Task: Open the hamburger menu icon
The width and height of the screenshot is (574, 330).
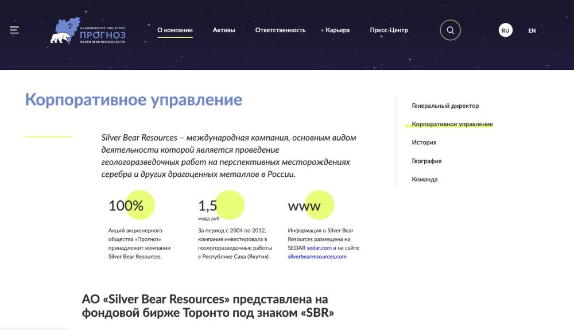Action: 14,30
